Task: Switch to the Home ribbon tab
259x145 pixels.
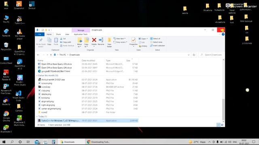Action: click(x=49, y=34)
